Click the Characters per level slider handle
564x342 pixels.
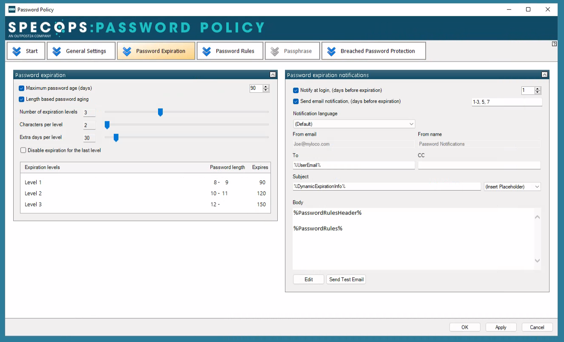107,125
